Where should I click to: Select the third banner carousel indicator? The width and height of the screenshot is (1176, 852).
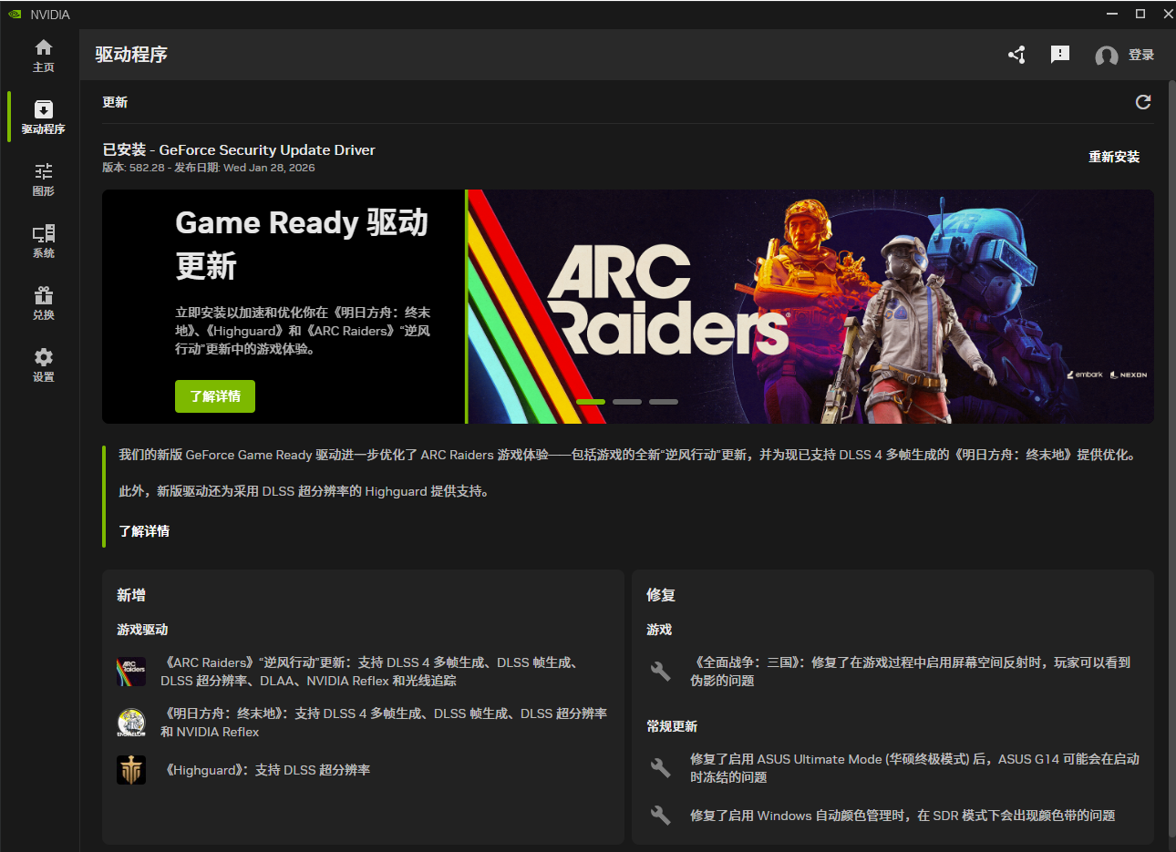click(x=664, y=402)
